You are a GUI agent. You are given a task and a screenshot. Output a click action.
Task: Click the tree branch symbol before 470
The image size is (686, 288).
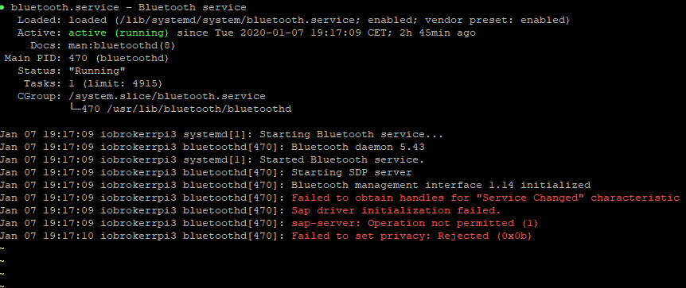[76, 109]
